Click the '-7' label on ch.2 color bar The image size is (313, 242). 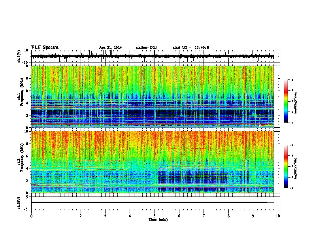click(291, 188)
